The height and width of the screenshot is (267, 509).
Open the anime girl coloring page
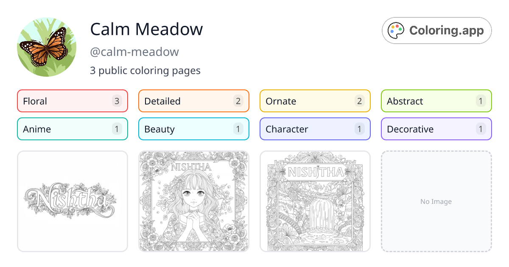pyautogui.click(x=193, y=201)
